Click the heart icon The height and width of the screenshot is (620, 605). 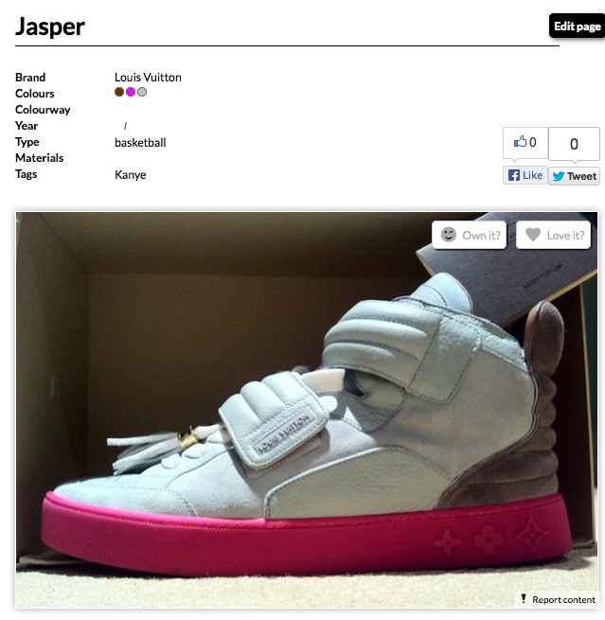coord(533,235)
